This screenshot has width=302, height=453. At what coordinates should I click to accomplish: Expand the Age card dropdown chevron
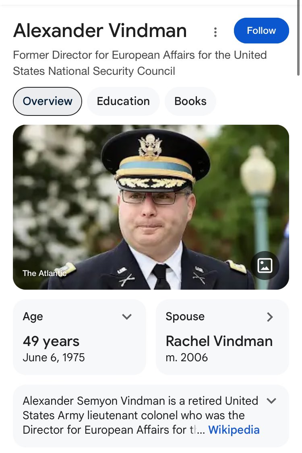tap(127, 317)
